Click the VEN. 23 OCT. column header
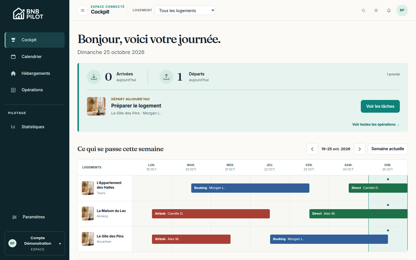Screen dimensions: 416x260 point(309,167)
